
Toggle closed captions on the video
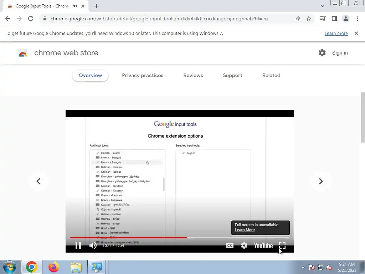click(230, 245)
